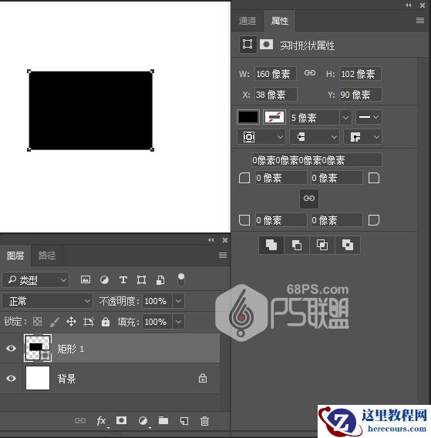Click top-right corner radius icon

(374, 178)
